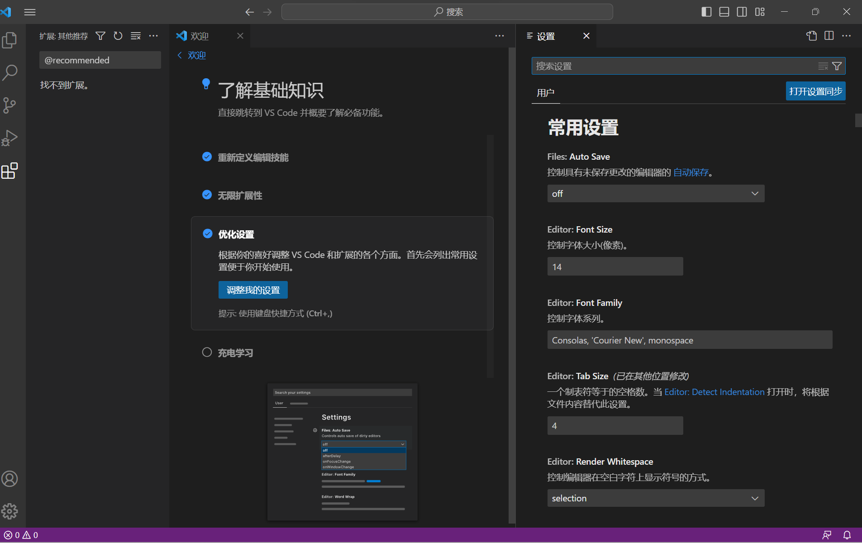Open settings JSON file icon

coord(811,36)
